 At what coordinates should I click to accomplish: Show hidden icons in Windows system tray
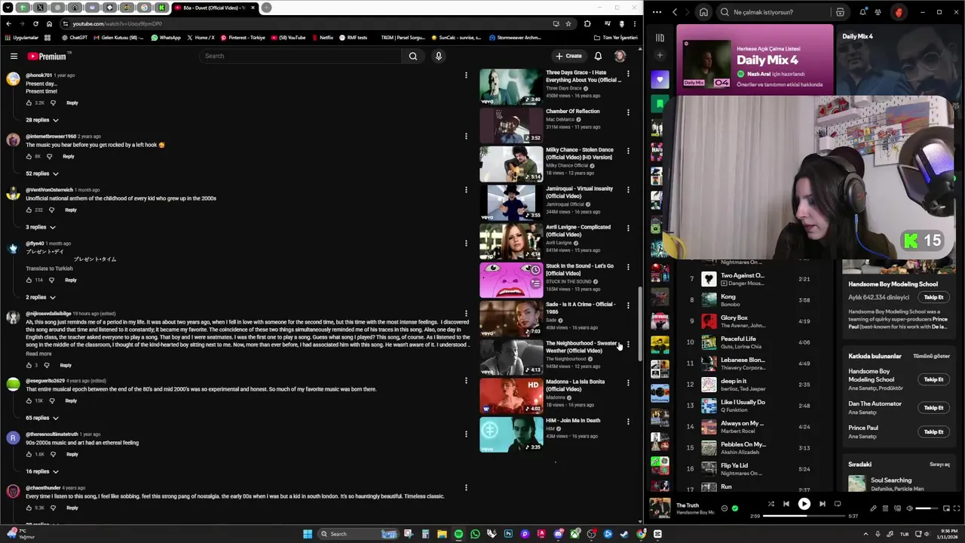865,534
